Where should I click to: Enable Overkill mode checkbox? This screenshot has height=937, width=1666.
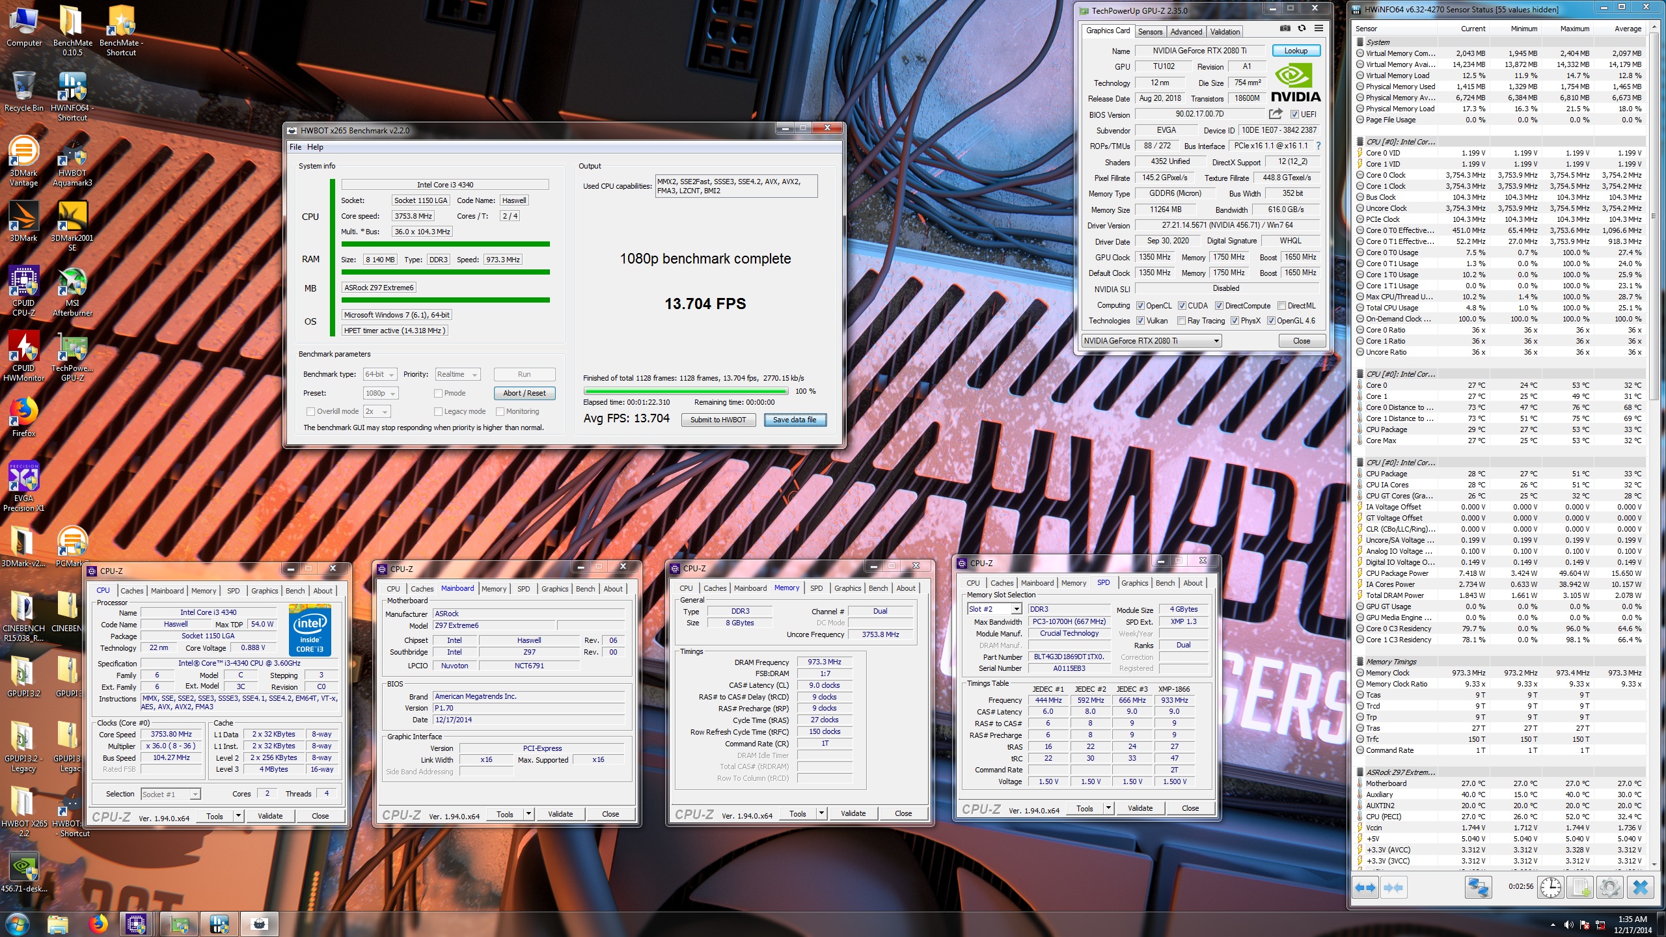tap(310, 412)
